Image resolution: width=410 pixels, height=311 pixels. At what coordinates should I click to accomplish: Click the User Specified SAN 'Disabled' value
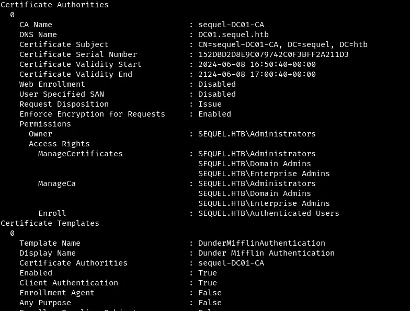[x=217, y=94]
